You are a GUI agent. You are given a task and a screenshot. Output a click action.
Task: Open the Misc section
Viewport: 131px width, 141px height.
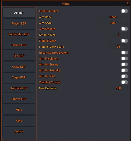pyautogui.click(x=19, y=110)
